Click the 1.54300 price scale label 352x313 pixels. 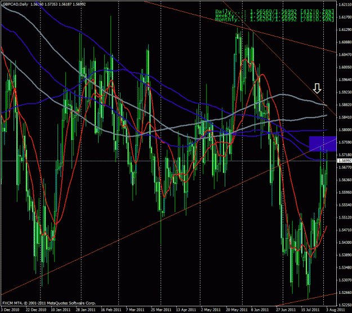pos(345,243)
